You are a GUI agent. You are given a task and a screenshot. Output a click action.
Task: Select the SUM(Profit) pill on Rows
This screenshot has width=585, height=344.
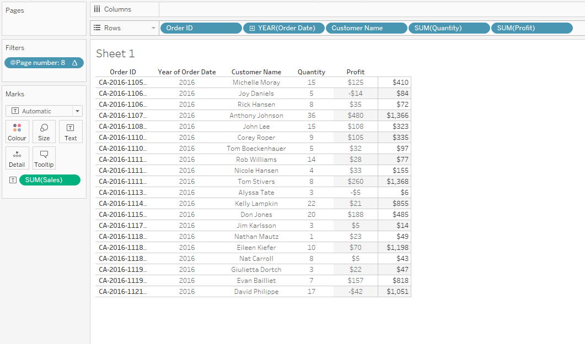(x=532, y=28)
